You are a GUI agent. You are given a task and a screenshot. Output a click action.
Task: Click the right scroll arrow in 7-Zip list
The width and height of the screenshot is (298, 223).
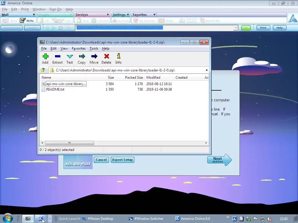[206, 143]
